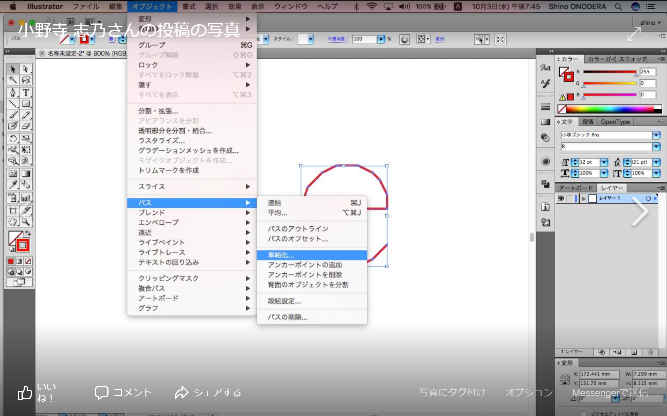Click the color spectrum bar
Image resolution: width=667 pixels, height=416 pixels.
tap(610, 109)
